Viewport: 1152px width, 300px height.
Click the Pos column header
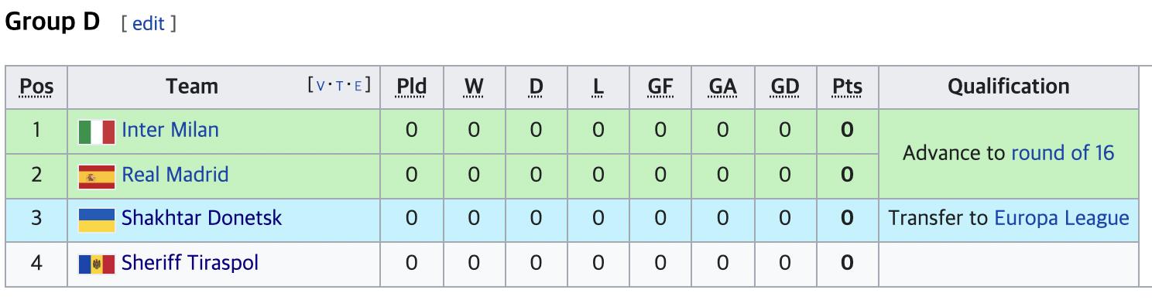(x=36, y=87)
